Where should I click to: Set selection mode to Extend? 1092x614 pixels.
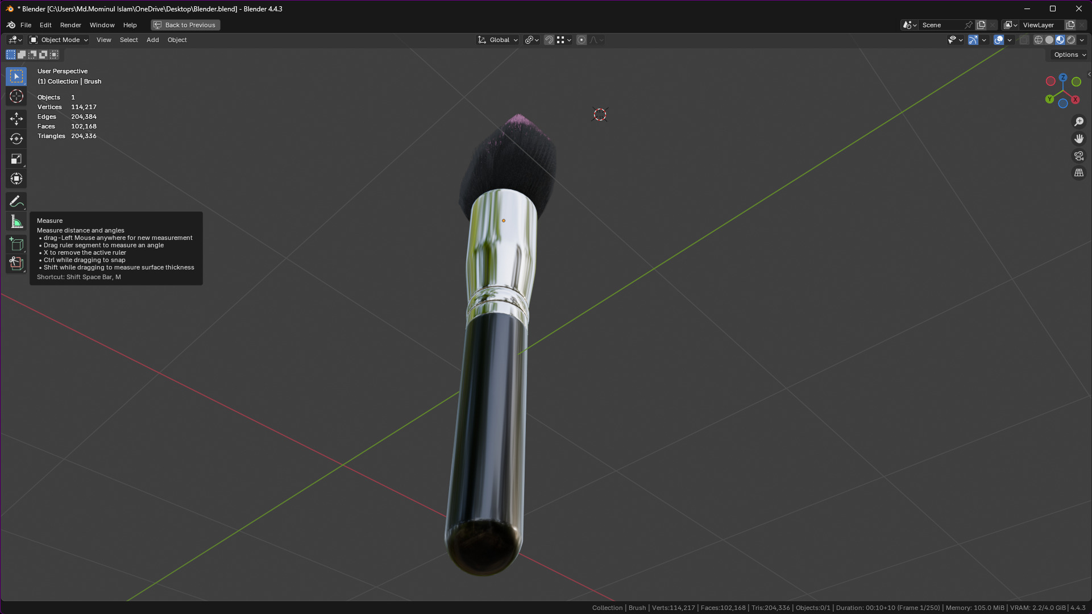coord(22,55)
